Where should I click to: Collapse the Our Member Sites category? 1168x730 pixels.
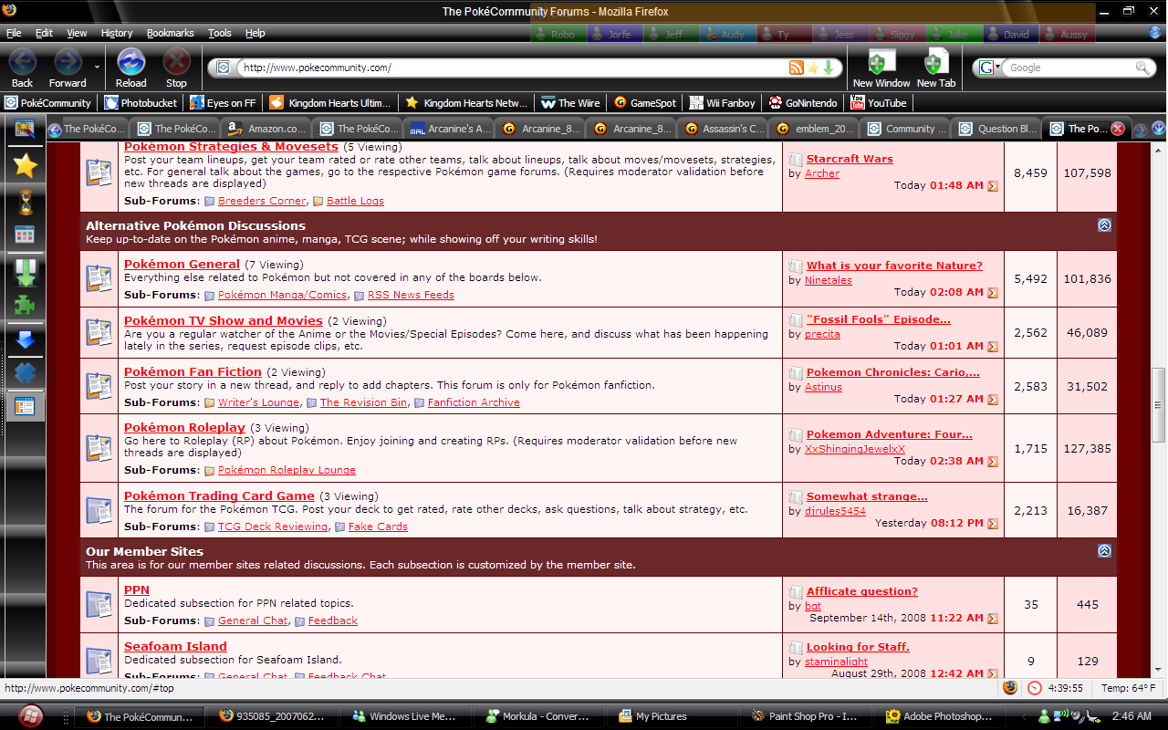(x=1104, y=550)
